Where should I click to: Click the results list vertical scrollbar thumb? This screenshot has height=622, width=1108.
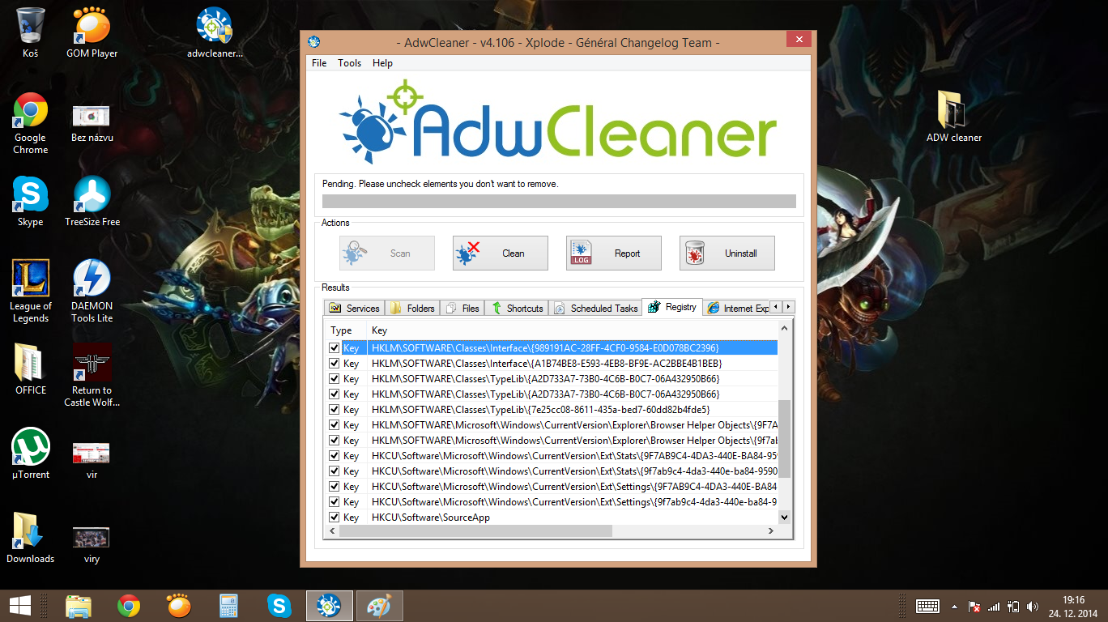click(x=784, y=438)
